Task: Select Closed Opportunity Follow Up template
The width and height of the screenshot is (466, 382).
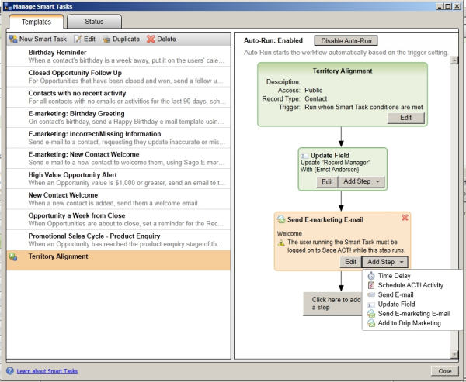Action: (x=119, y=77)
